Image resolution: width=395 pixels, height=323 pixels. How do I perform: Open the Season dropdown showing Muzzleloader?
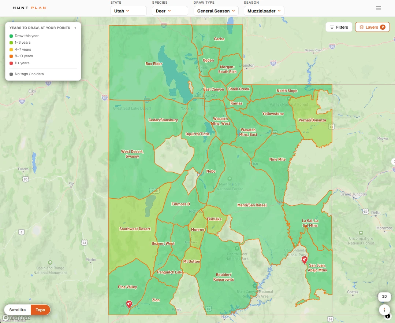[264, 11]
